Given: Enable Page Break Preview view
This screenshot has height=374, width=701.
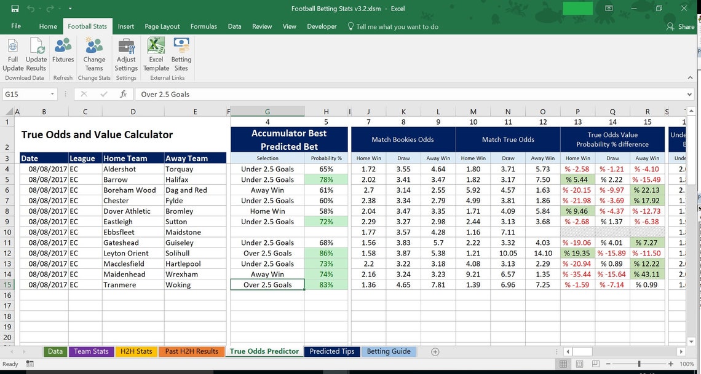Looking at the screenshot, I should 596,364.
